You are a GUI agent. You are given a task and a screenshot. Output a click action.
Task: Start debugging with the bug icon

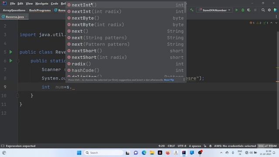click(243, 10)
